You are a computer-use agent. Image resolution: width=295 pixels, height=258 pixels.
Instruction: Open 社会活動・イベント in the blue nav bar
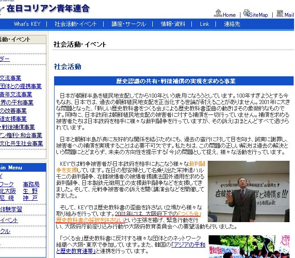click(75, 24)
